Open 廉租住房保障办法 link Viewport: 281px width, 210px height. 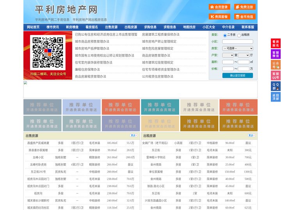(x=87, y=70)
